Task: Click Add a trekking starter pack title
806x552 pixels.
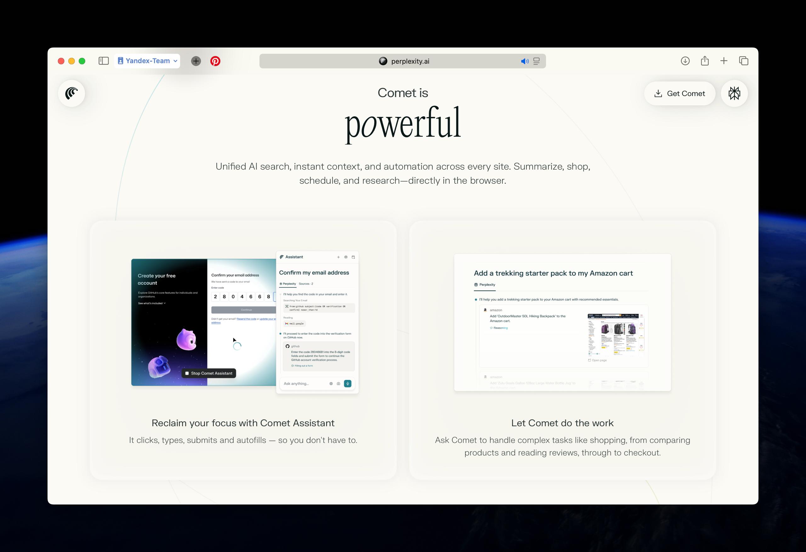Action: [553, 273]
